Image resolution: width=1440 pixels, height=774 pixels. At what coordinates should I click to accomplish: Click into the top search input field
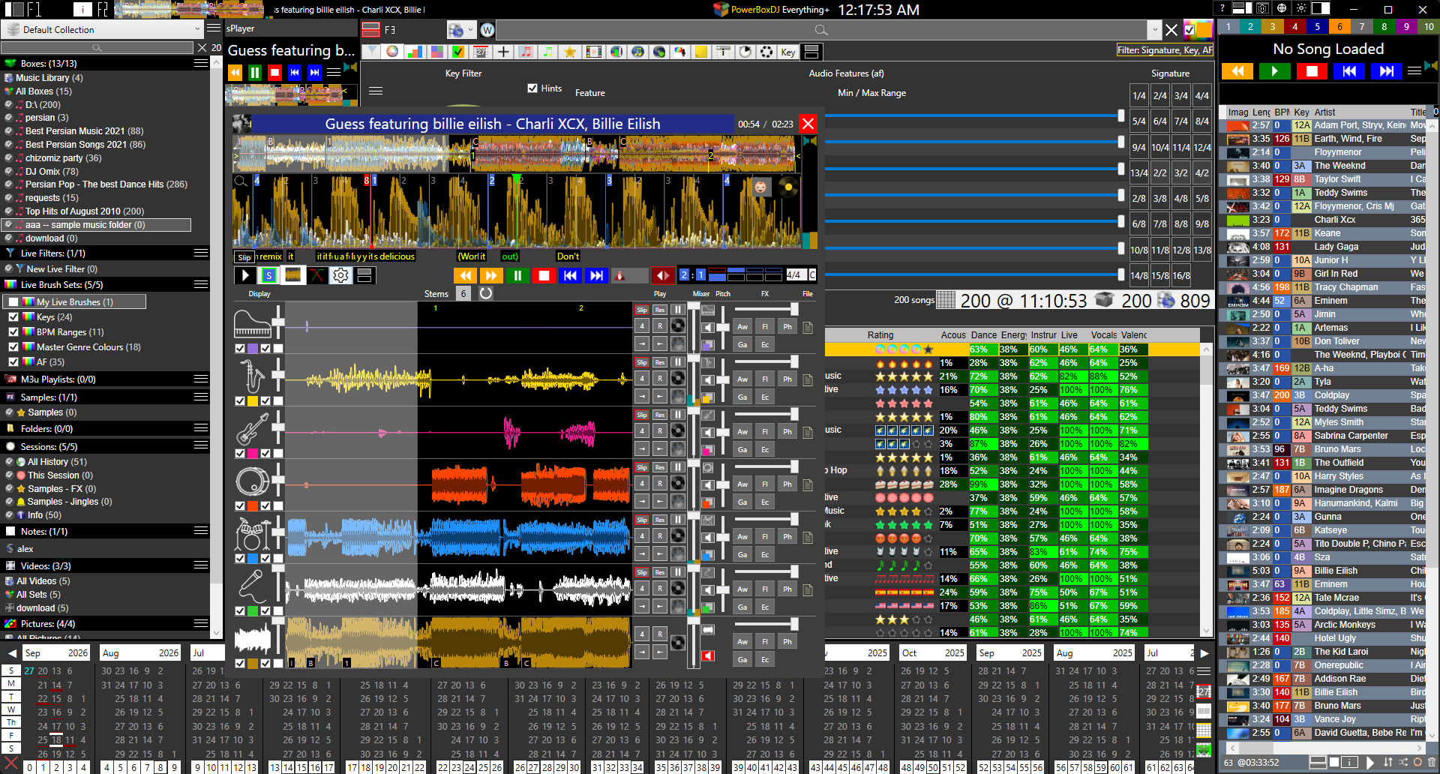coord(821,30)
